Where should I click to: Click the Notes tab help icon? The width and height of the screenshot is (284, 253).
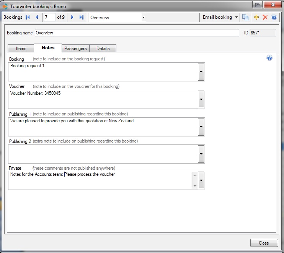269,58
